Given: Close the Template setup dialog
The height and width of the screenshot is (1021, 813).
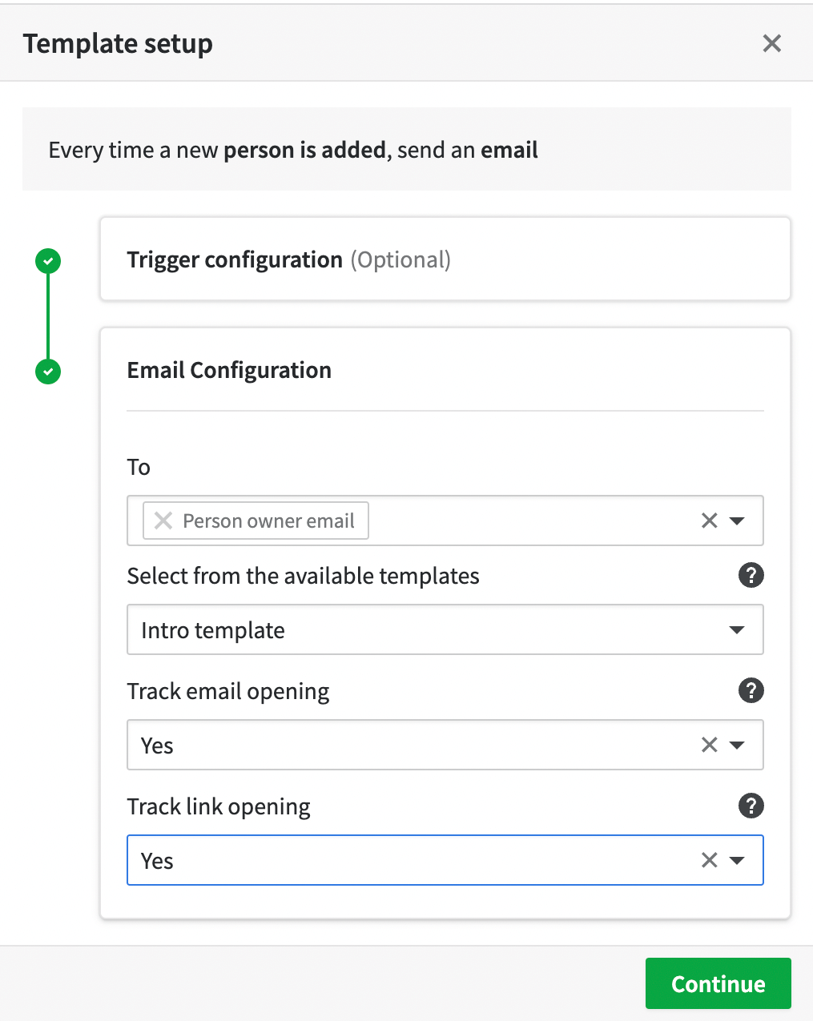Looking at the screenshot, I should 771,43.
